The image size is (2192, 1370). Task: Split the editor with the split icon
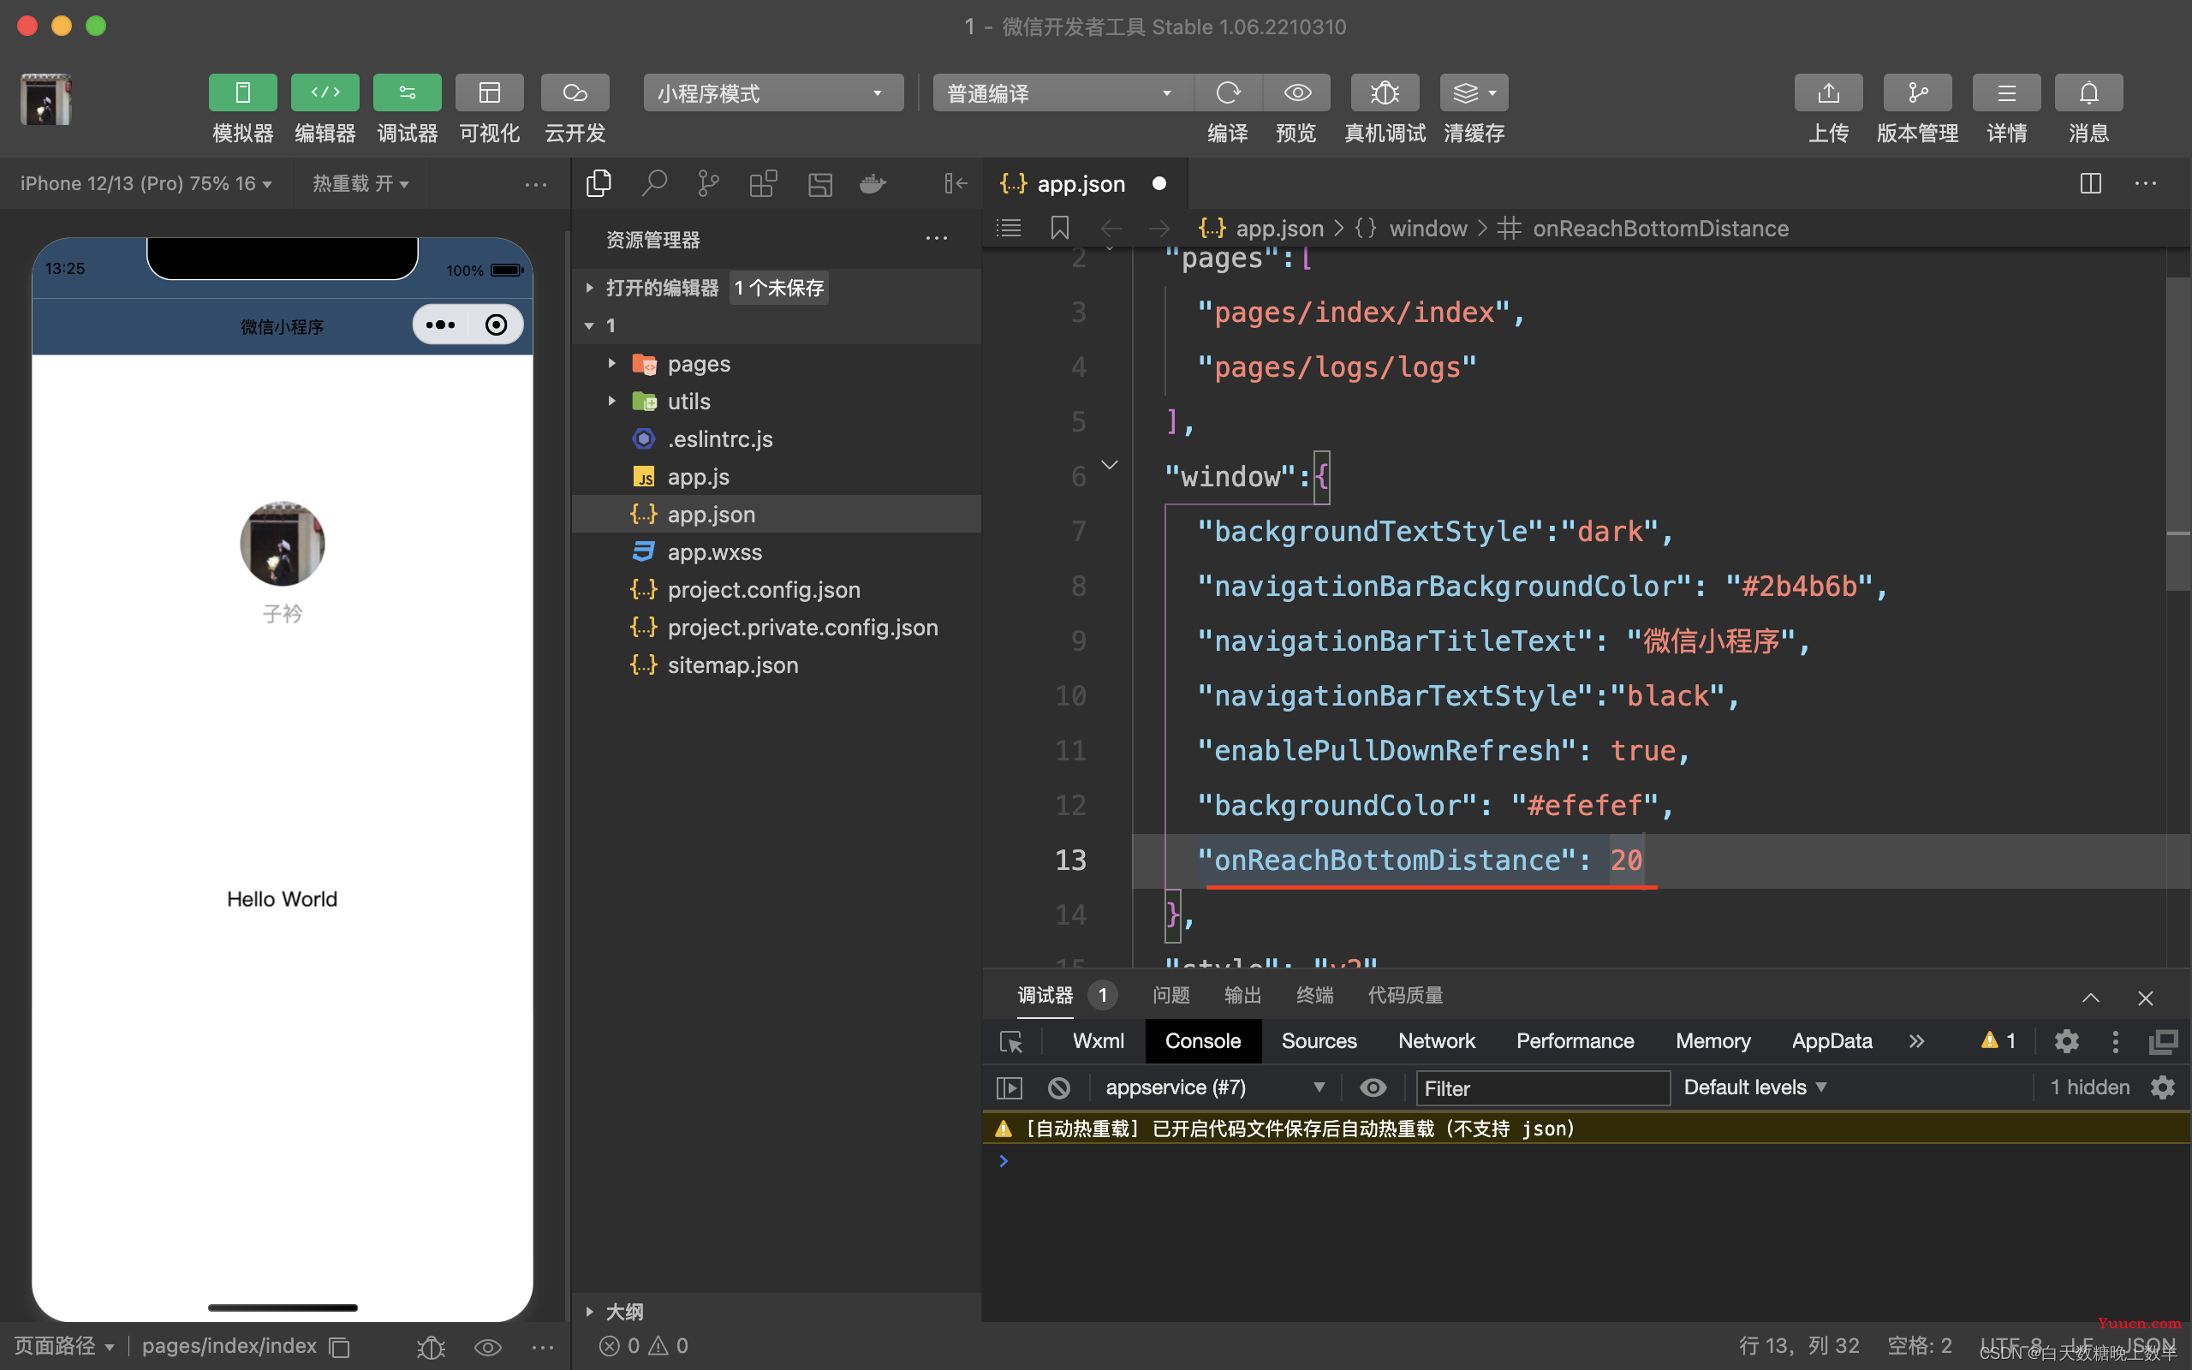pyautogui.click(x=2091, y=184)
